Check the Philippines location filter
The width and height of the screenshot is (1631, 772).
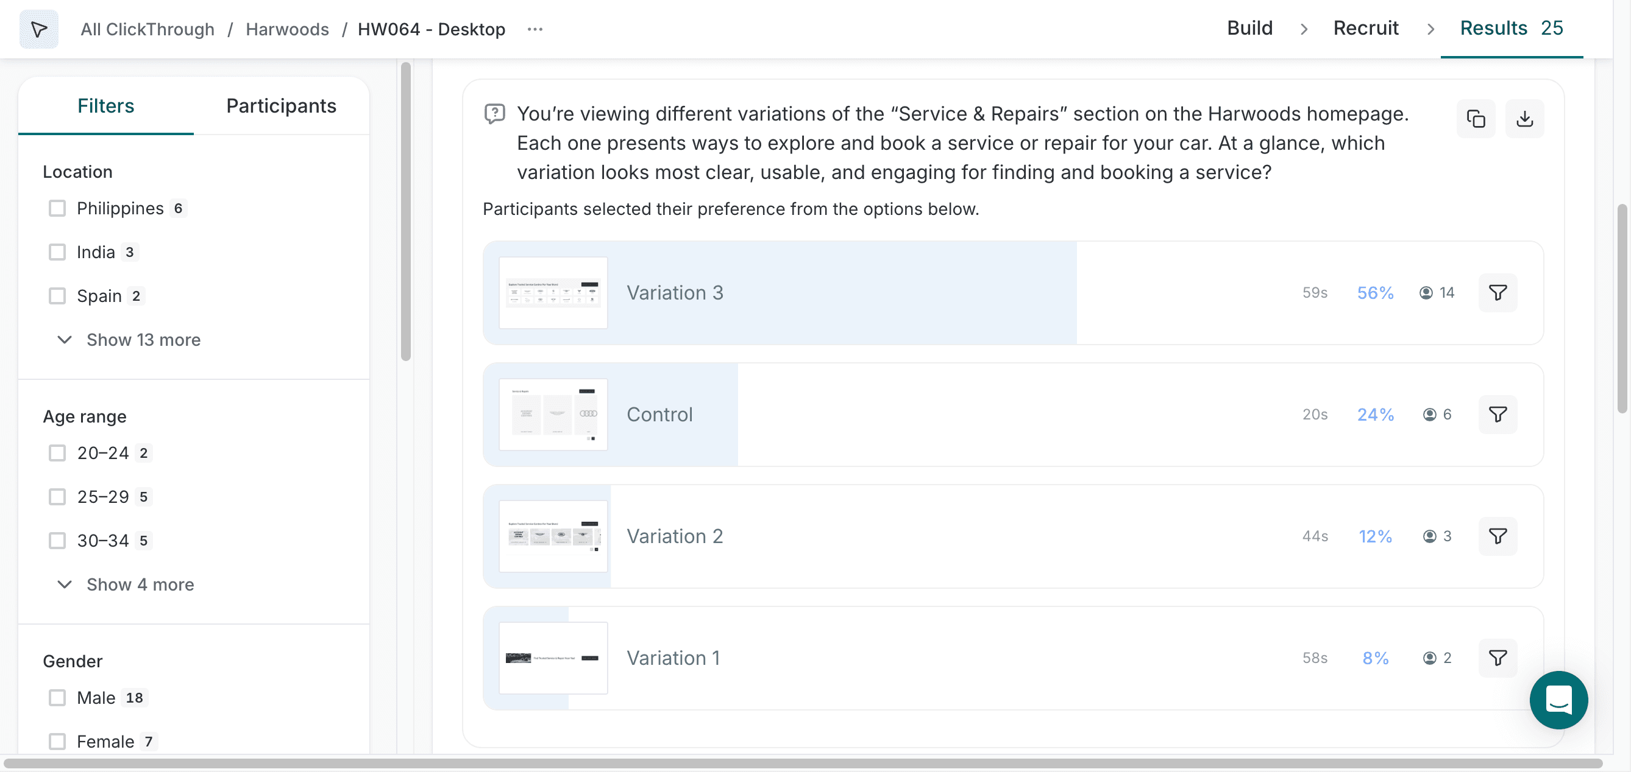pos(58,209)
